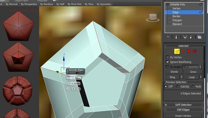Click the ViewCube in the viewport
Viewport: 208px width, 118px height.
pos(153,17)
